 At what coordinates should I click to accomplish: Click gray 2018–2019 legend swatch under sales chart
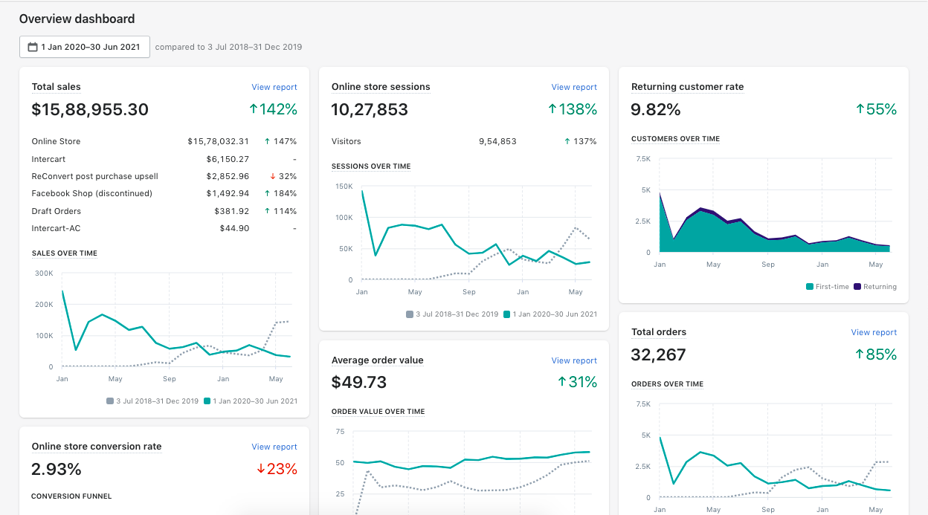[x=110, y=401]
